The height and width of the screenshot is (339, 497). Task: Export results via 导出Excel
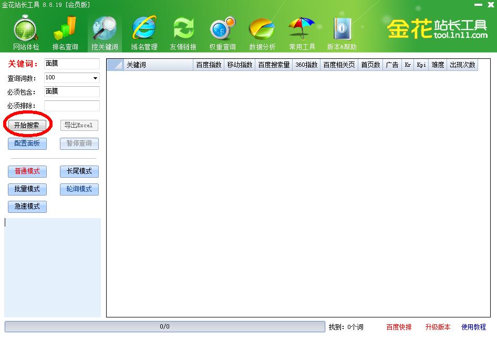point(79,125)
